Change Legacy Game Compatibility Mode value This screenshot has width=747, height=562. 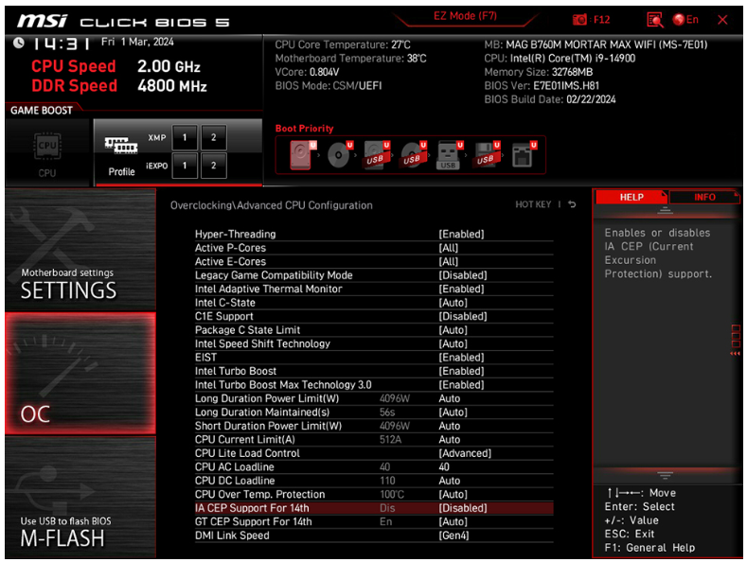point(463,275)
